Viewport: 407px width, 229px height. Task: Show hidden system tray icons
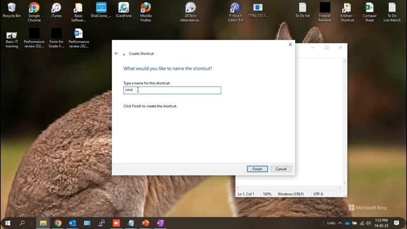click(340, 223)
